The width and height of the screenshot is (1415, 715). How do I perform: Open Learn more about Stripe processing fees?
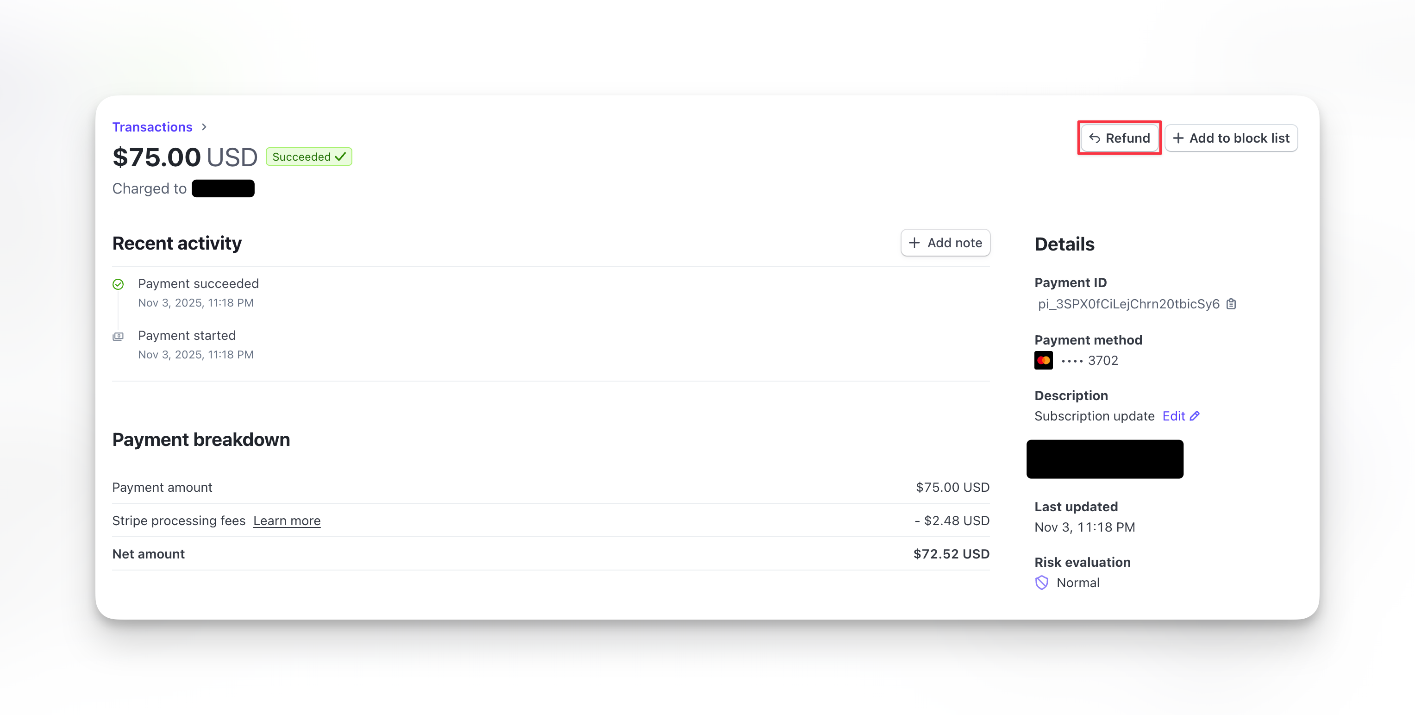(286, 521)
